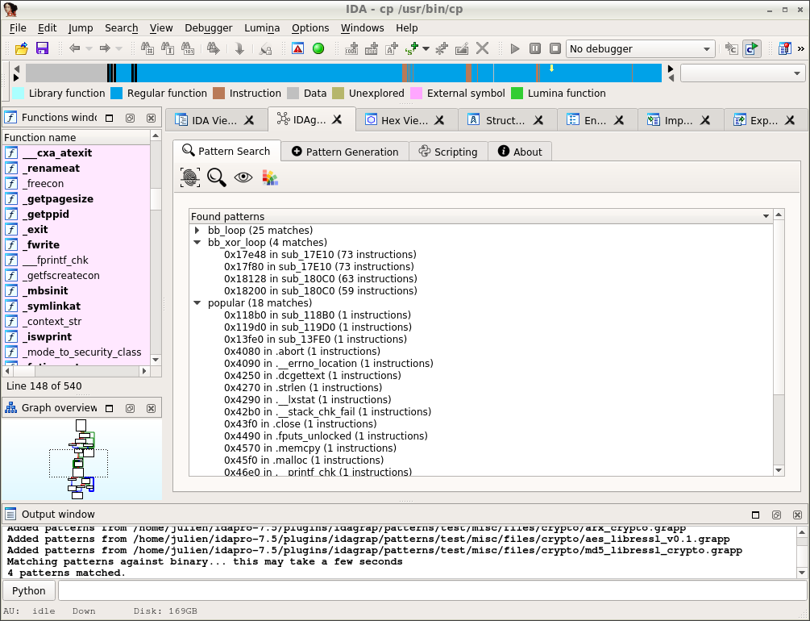
Task: Click the open file folder icon
Action: [22, 48]
